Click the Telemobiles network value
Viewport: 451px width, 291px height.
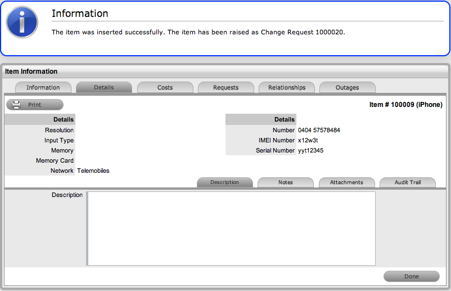pyautogui.click(x=93, y=171)
